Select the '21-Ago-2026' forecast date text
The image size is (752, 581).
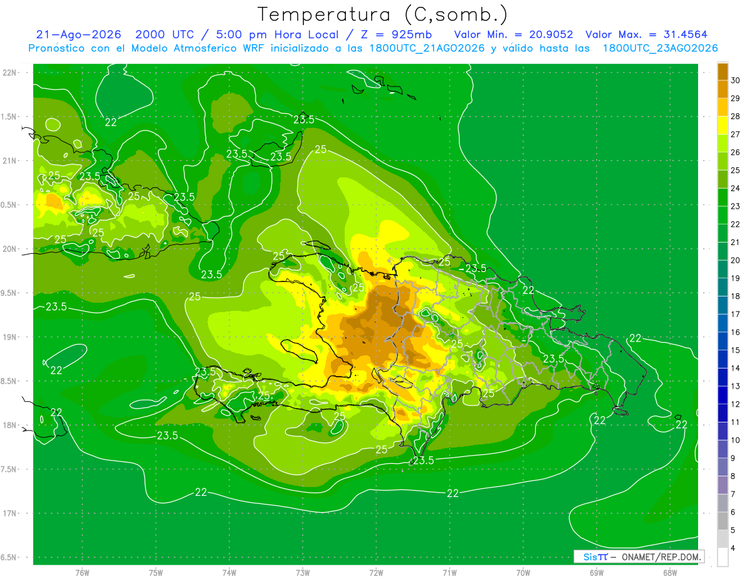80,34
